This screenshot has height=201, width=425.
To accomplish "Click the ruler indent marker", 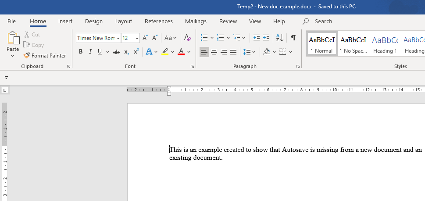I will click(x=169, y=91).
